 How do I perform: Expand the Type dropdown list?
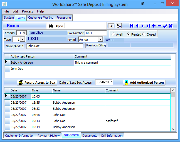point(23,40)
